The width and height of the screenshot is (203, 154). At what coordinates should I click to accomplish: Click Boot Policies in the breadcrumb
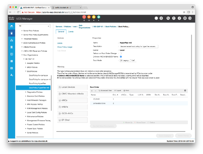pyautogui.click(x=111, y=27)
